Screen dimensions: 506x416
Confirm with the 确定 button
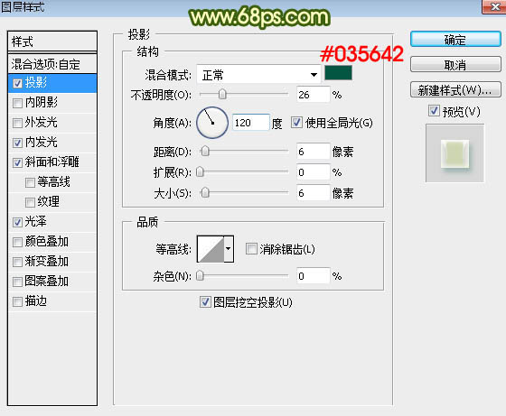[x=455, y=40]
